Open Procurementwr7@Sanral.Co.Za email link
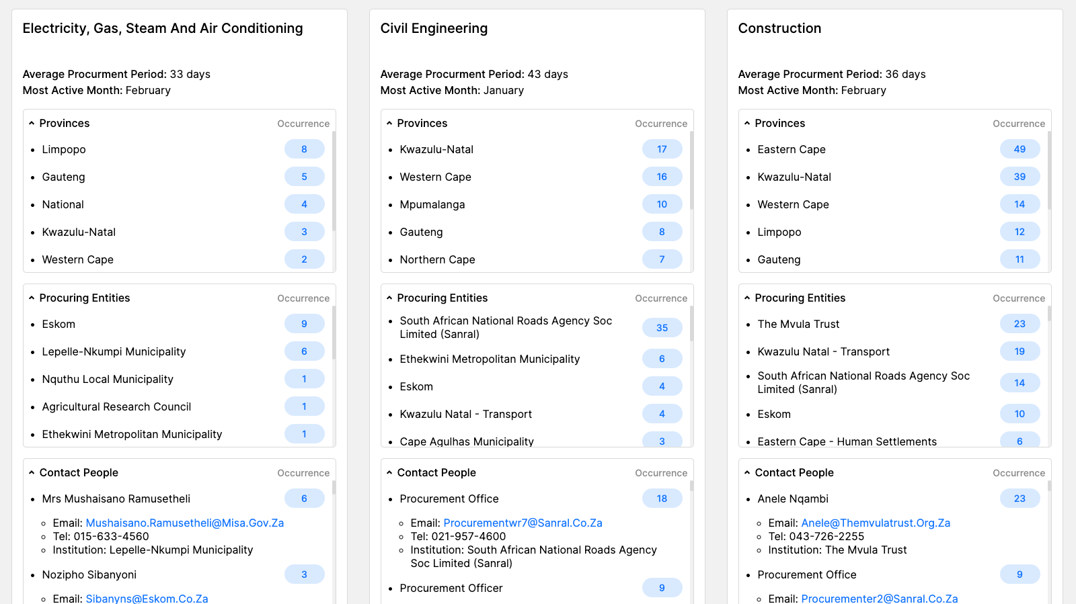Screen dimensions: 1076x604 [523, 523]
